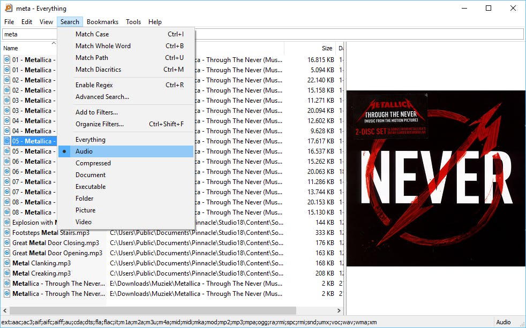Screen dimensions: 526x328
Task: Click the horizontal scrollbar thumb
Action: pos(153,310)
